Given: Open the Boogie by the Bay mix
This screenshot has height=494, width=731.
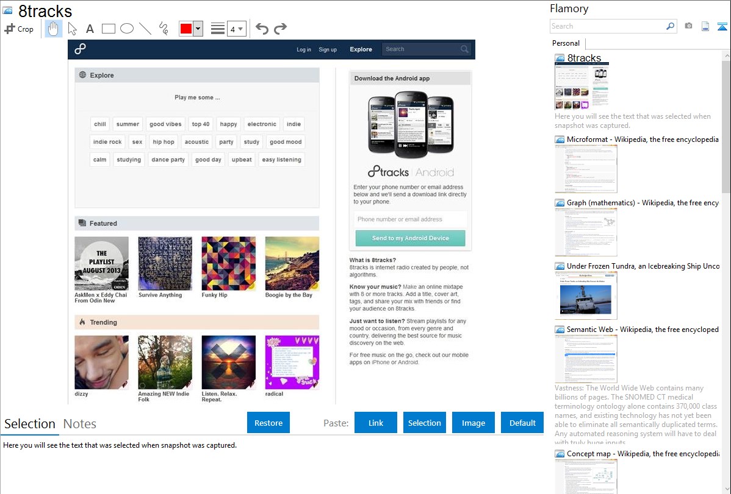Looking at the screenshot, I should 292,264.
